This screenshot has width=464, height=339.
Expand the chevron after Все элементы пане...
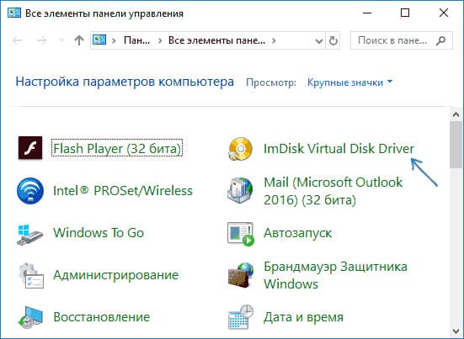pyautogui.click(x=274, y=40)
